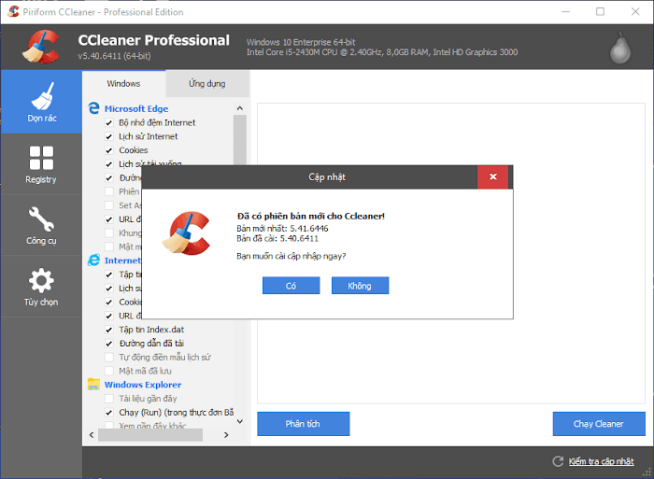Enable Tài liệu gần đây checkbox

(109, 399)
